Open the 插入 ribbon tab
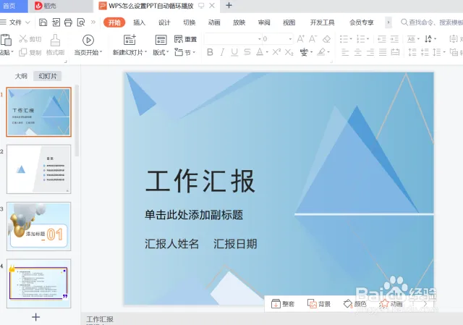Viewport: 463px width, 325px height. [x=139, y=22]
